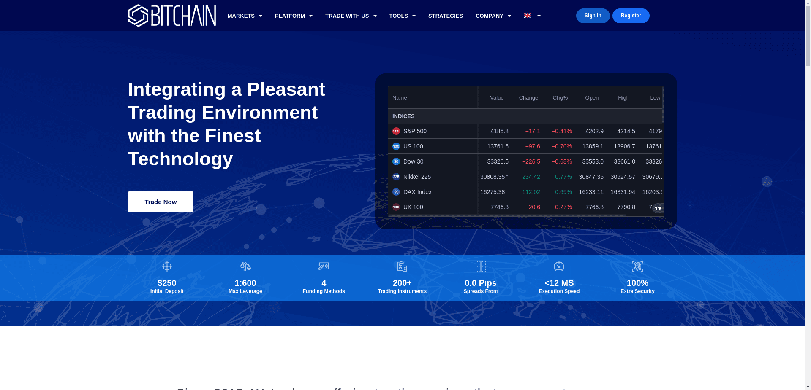Select the DAX Index icon

click(x=396, y=192)
